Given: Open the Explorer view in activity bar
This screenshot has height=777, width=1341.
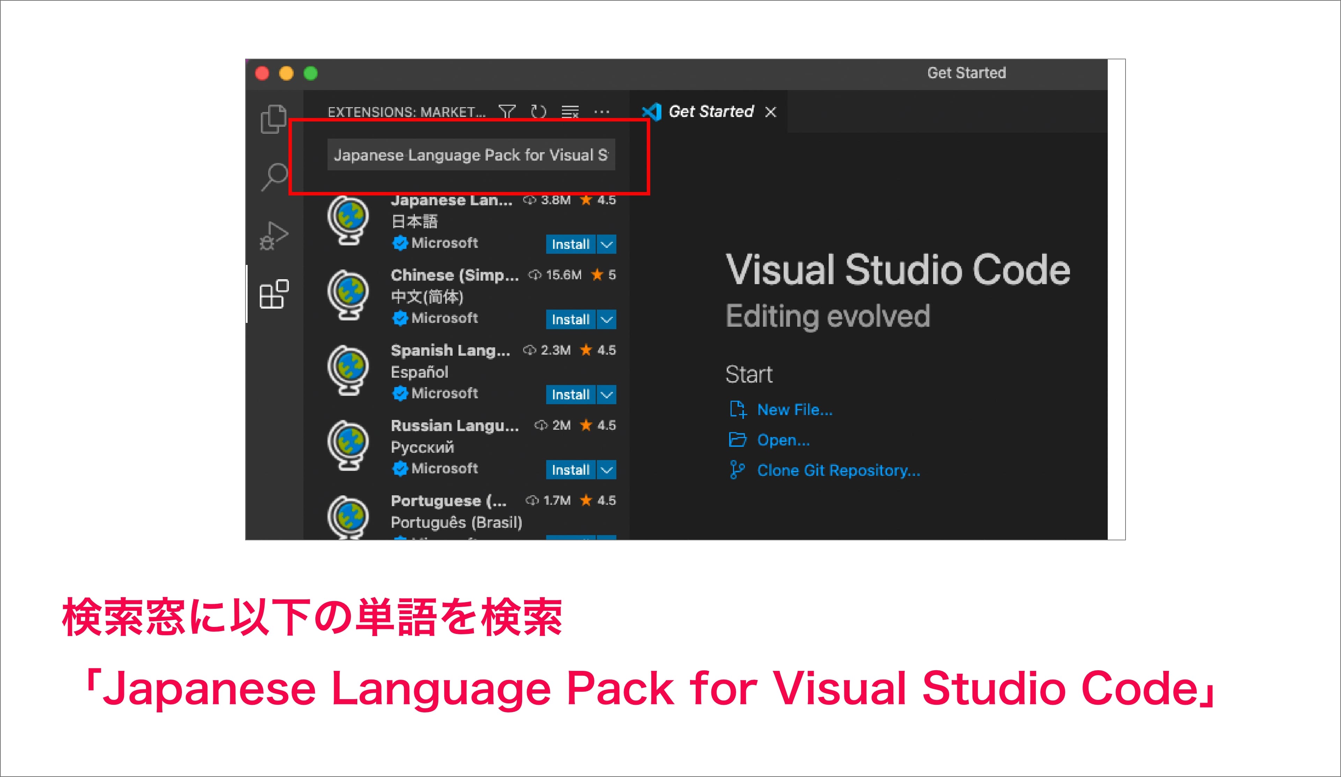Looking at the screenshot, I should click(274, 119).
